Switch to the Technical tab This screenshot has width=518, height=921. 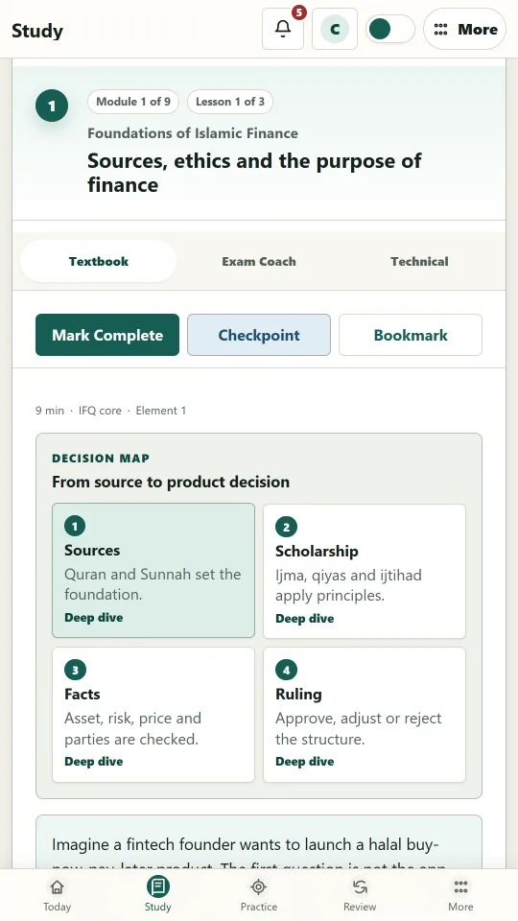(x=419, y=261)
